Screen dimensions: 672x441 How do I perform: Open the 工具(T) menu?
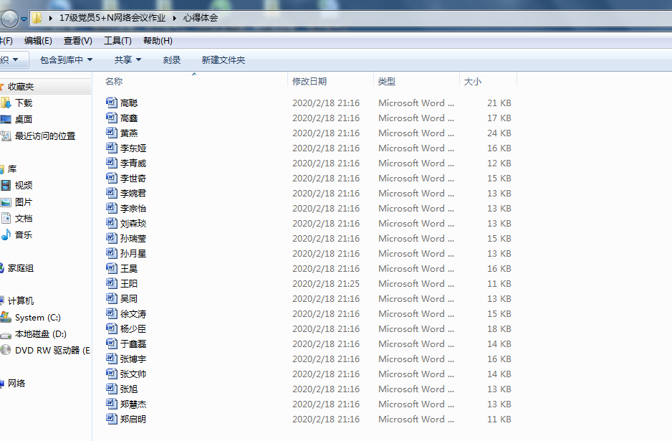click(x=117, y=41)
